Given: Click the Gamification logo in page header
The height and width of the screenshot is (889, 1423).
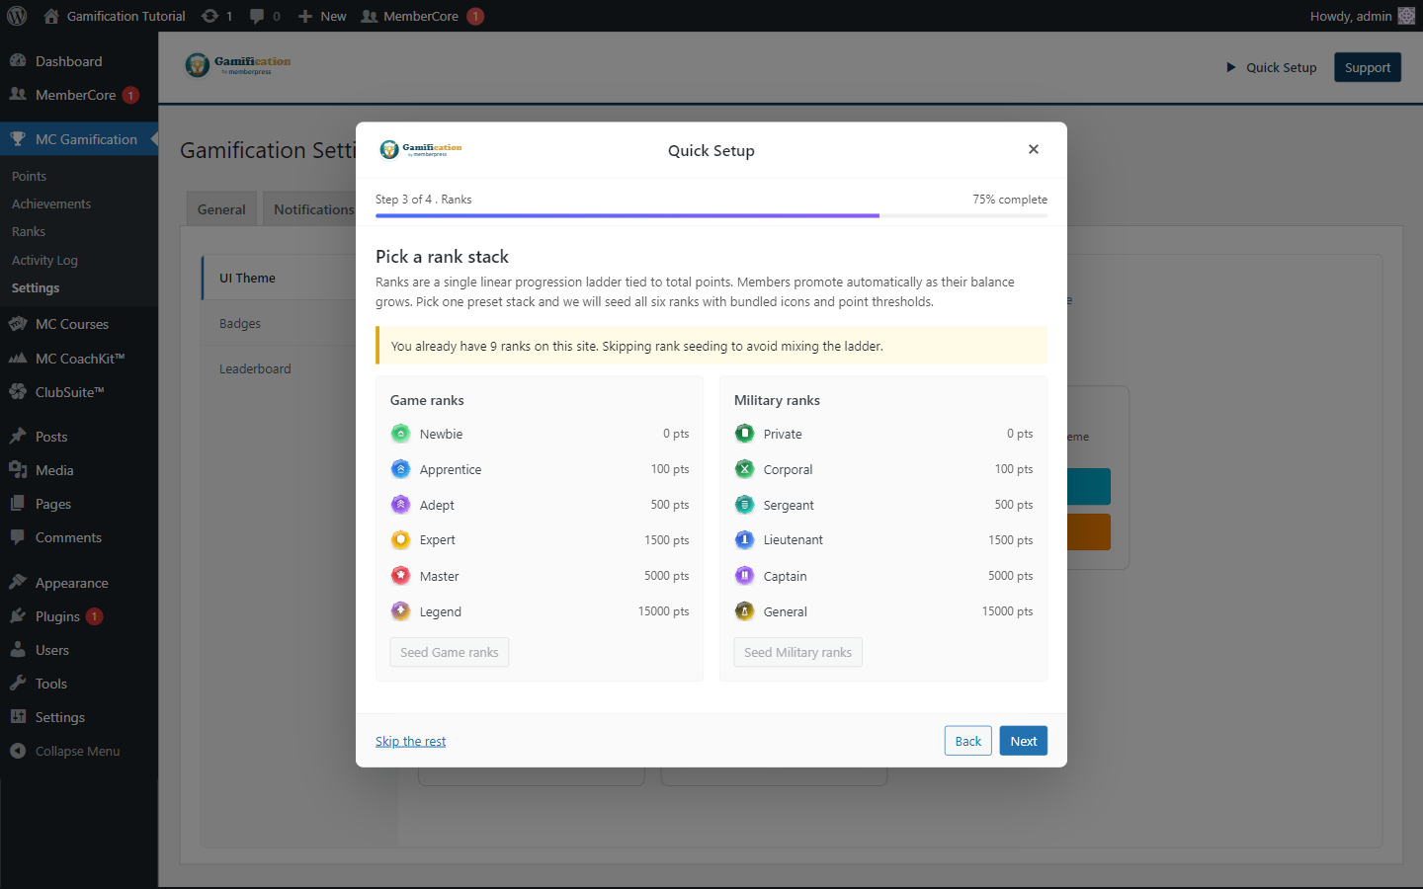Looking at the screenshot, I should (238, 65).
